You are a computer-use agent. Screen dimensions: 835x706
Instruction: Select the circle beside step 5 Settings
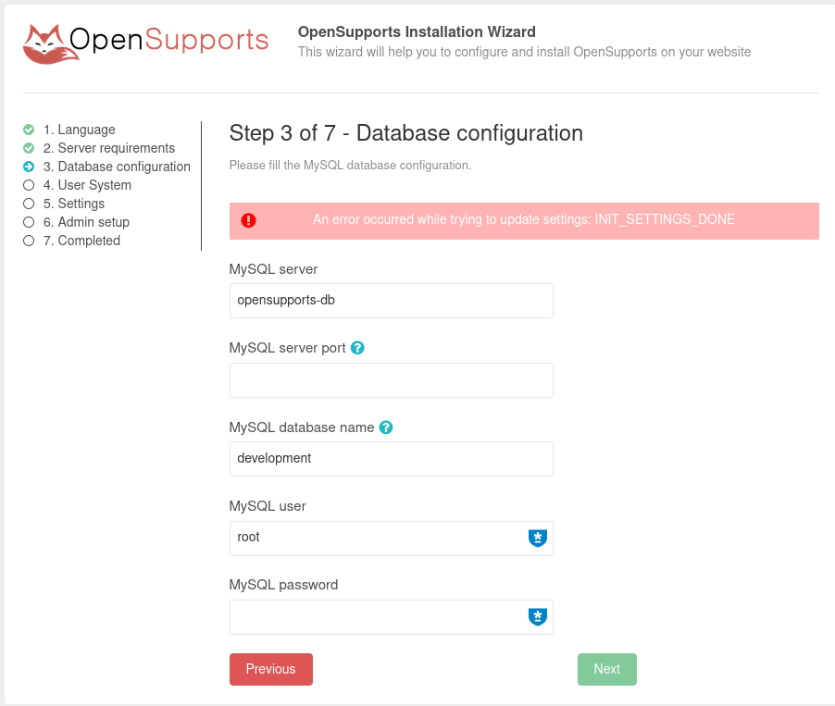pos(29,204)
